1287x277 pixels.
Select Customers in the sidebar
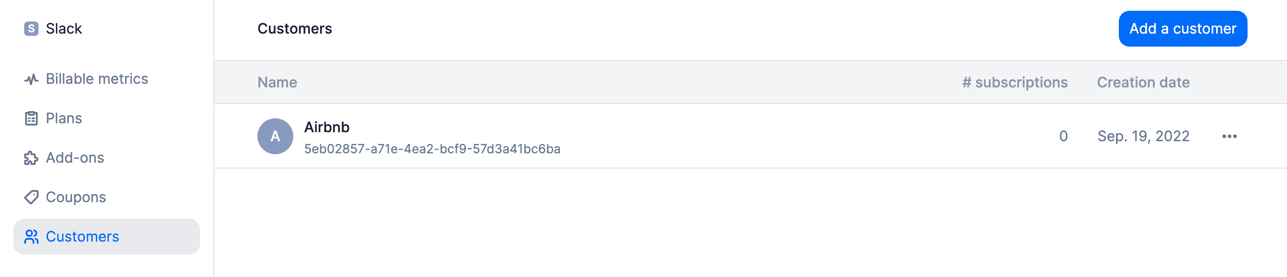82,237
